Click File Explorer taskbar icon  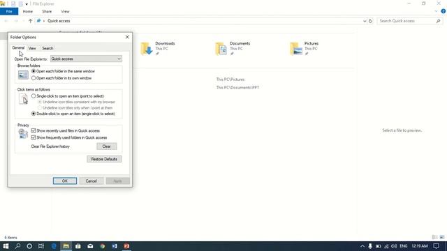tap(66, 246)
